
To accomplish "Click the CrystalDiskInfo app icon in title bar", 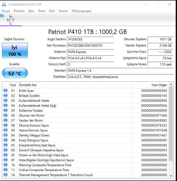I will (x=4, y=4).
